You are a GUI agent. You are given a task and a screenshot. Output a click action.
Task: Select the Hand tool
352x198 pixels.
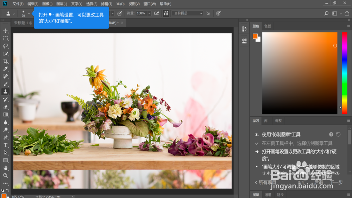(5, 168)
